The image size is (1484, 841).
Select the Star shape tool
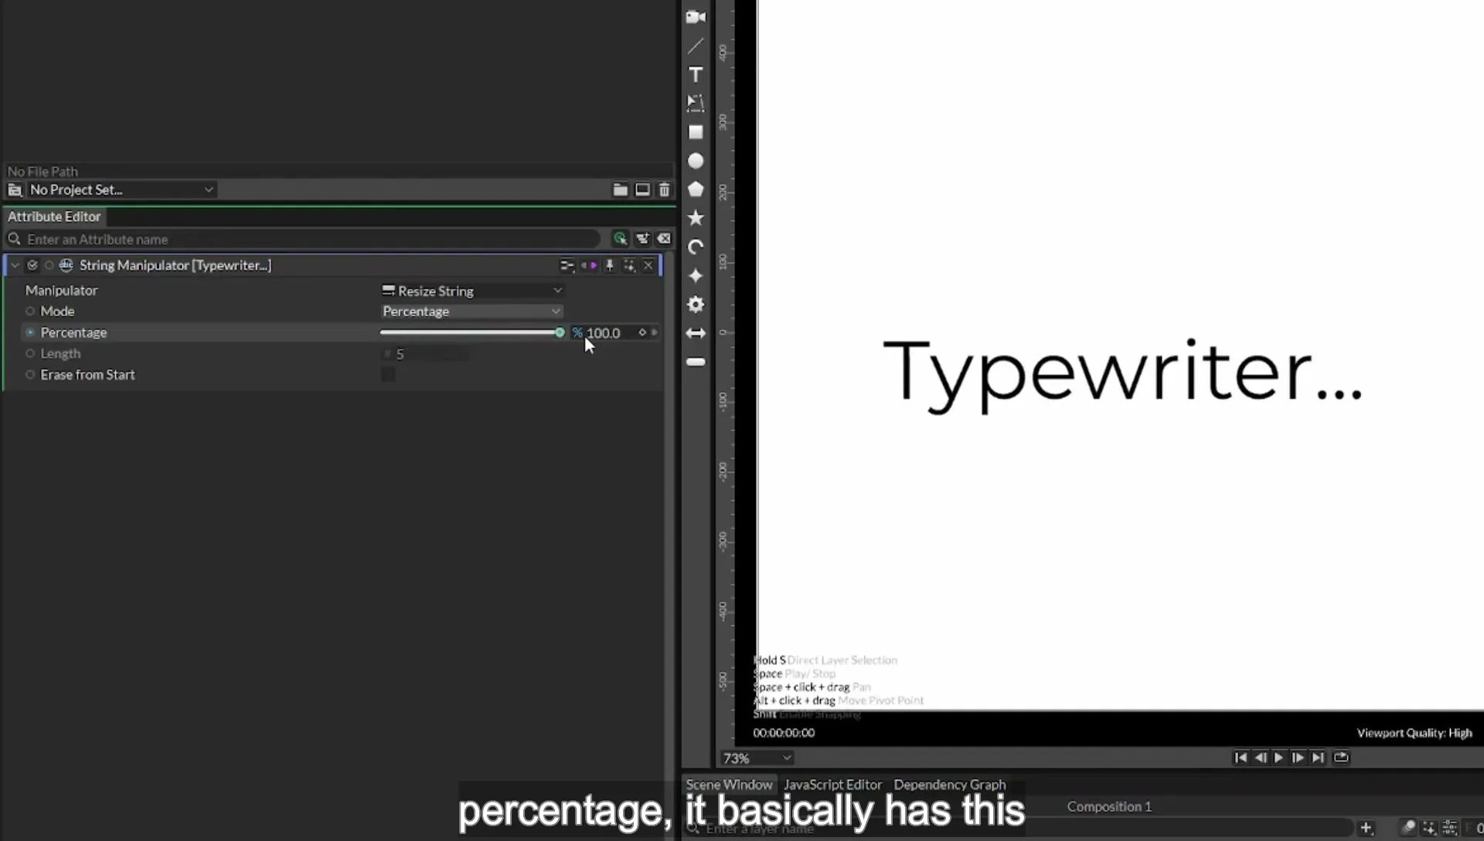696,218
